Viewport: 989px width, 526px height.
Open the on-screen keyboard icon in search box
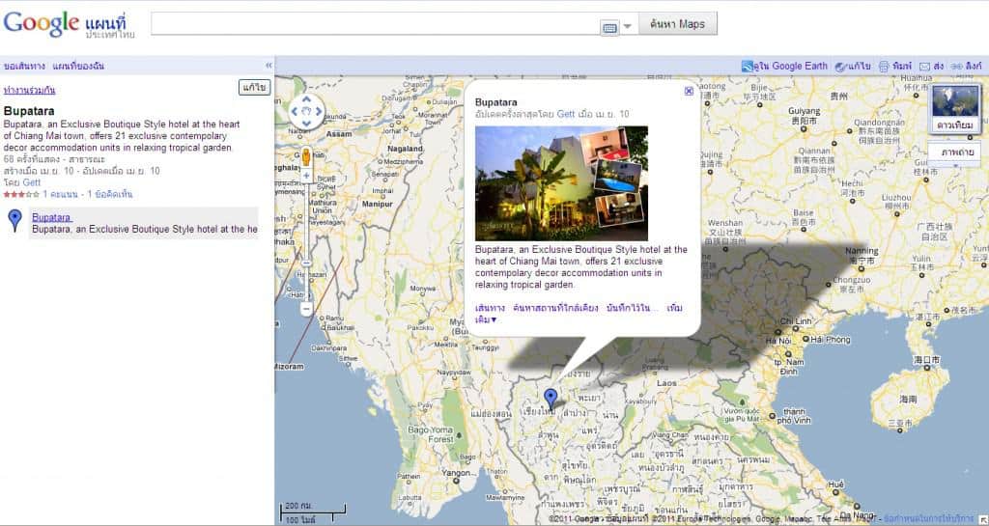point(609,28)
